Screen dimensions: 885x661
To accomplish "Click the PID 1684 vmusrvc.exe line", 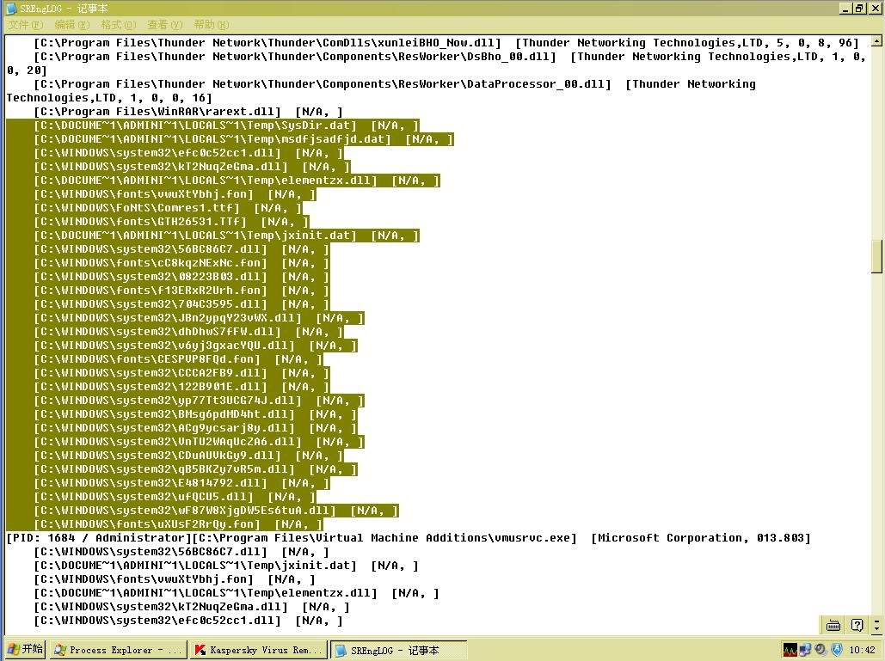I will (x=409, y=538).
